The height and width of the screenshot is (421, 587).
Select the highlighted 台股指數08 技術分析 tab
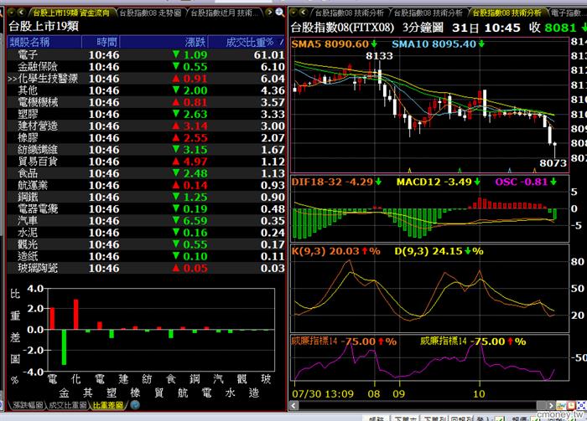click(x=506, y=13)
